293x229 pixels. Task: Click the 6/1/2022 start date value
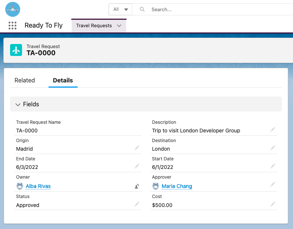163,167
